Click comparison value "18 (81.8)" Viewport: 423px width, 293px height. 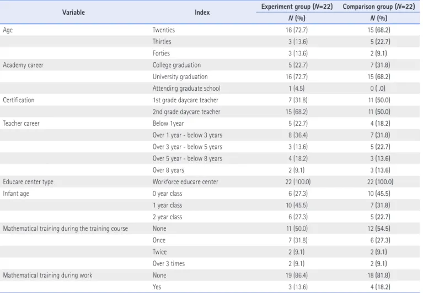click(x=379, y=275)
